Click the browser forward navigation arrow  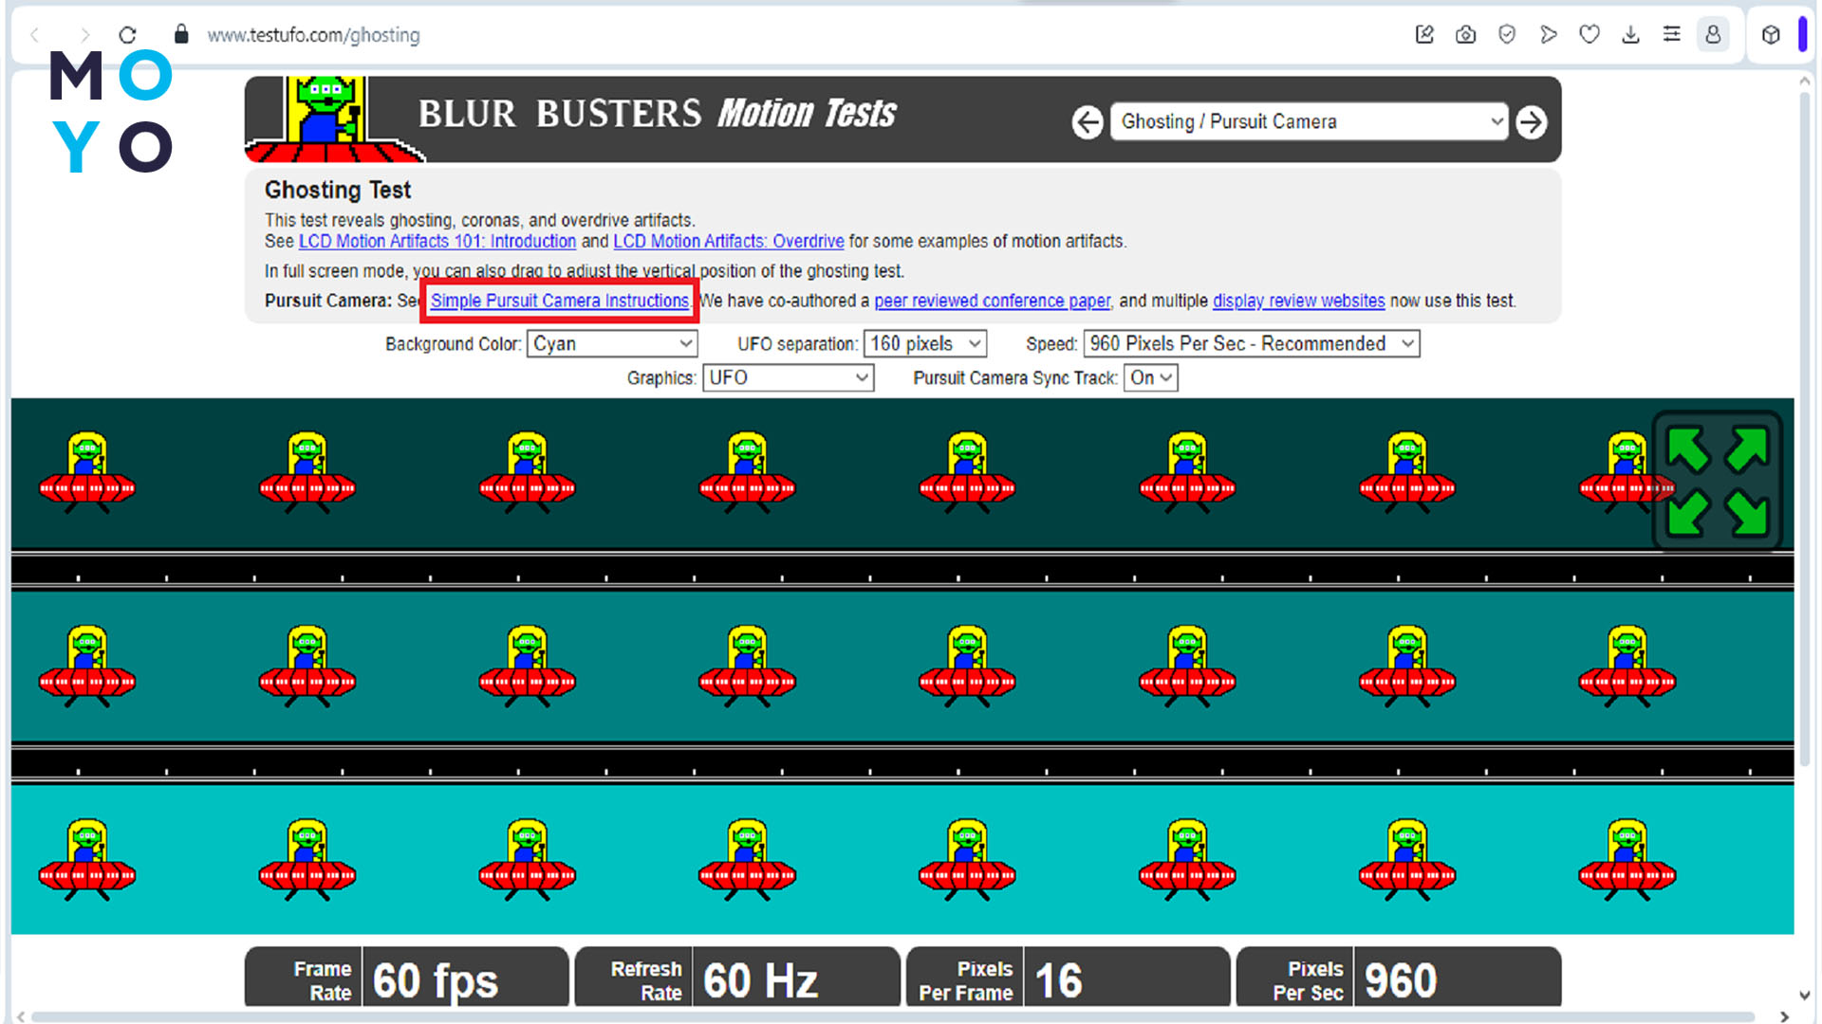82,34
